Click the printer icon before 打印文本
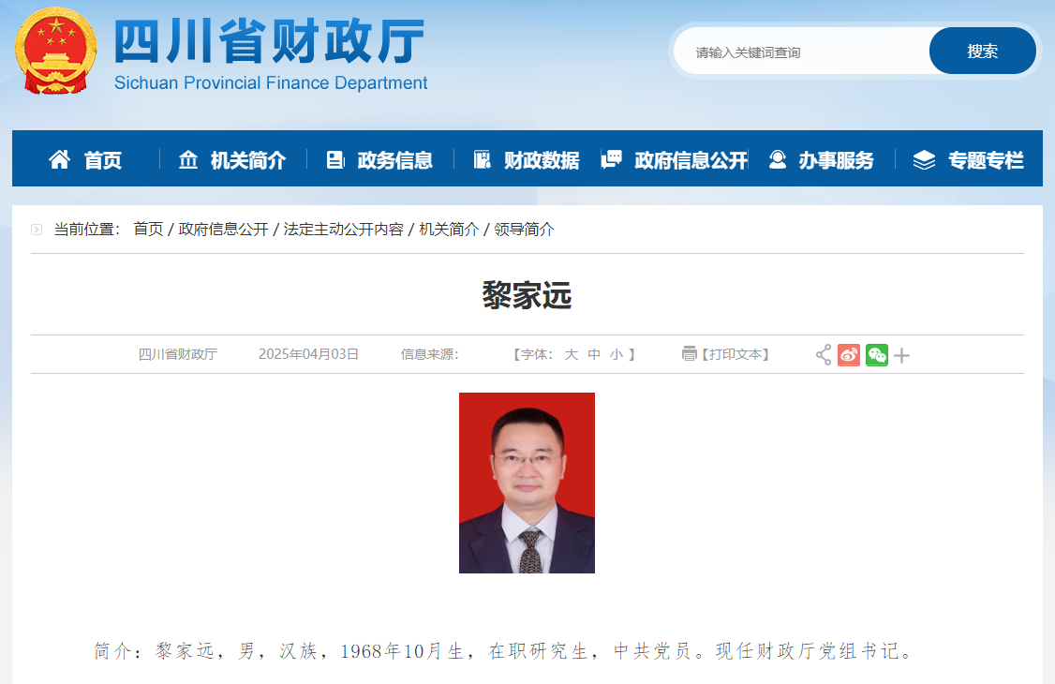Viewport: 1055px width, 684px height. (689, 354)
